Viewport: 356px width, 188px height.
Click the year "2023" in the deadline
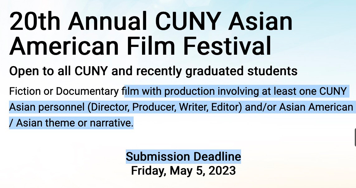221,171
